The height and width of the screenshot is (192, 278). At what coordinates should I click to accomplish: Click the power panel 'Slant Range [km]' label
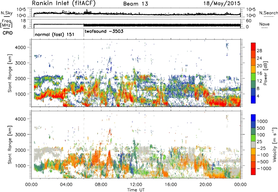point(10,73)
